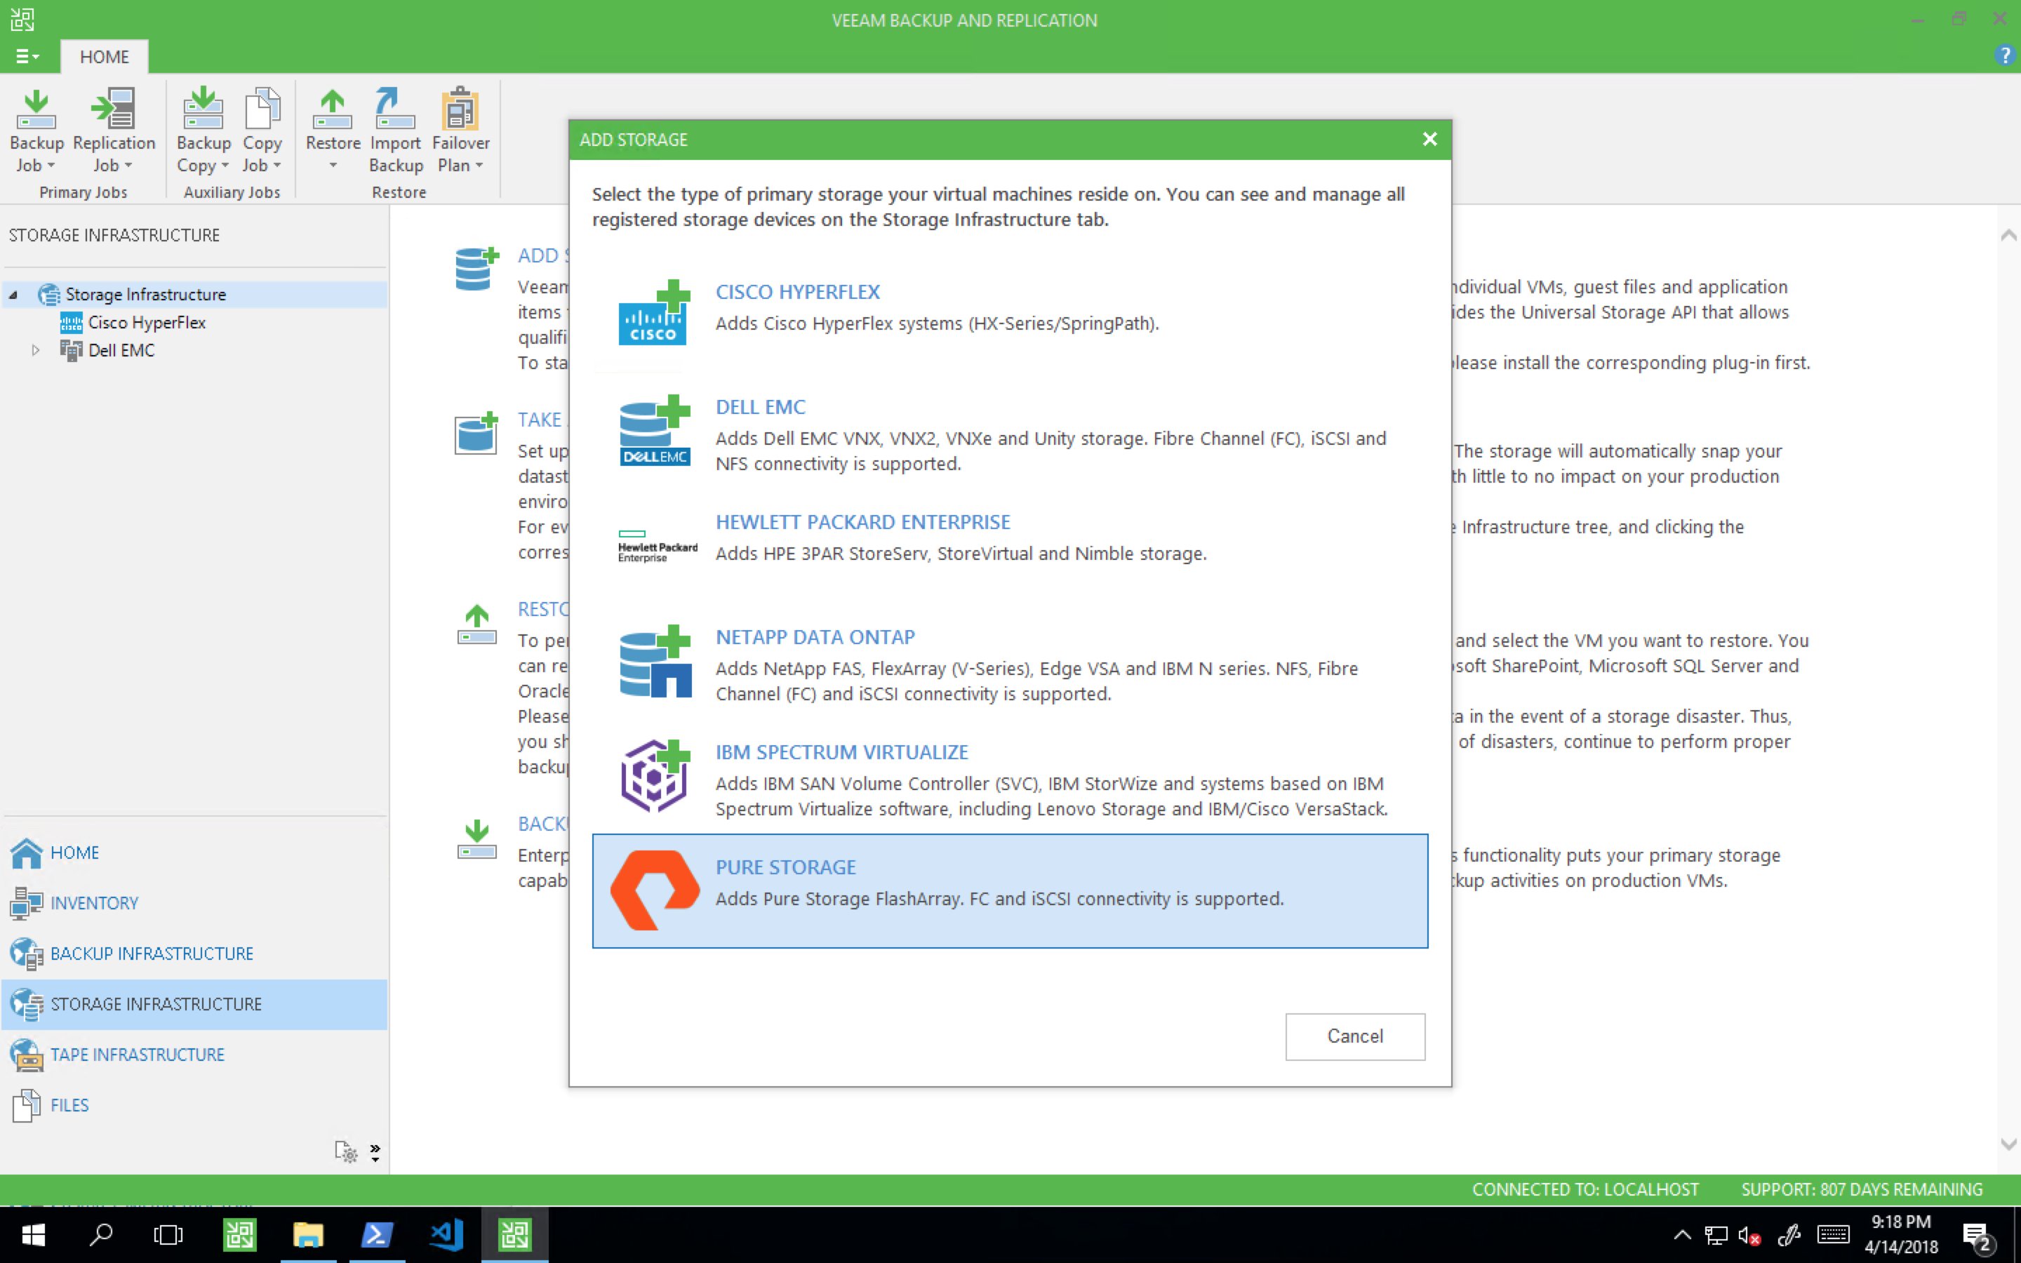
Task: Open the Task View button
Action: click(168, 1235)
